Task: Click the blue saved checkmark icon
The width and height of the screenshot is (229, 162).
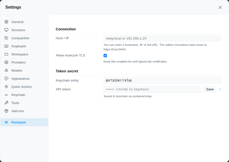Action: [220, 89]
